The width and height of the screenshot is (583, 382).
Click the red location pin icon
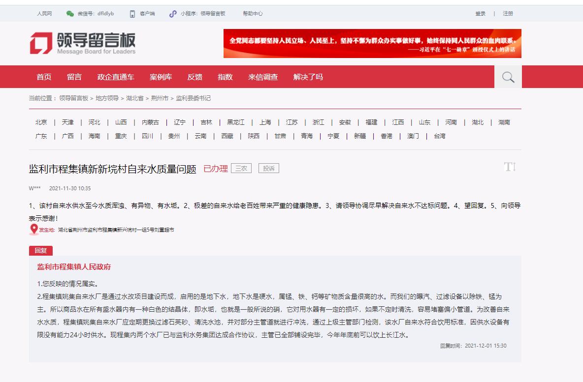point(34,229)
